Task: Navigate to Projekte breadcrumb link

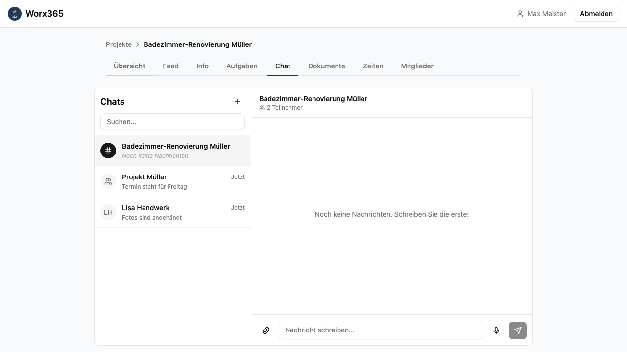Action: 119,44
